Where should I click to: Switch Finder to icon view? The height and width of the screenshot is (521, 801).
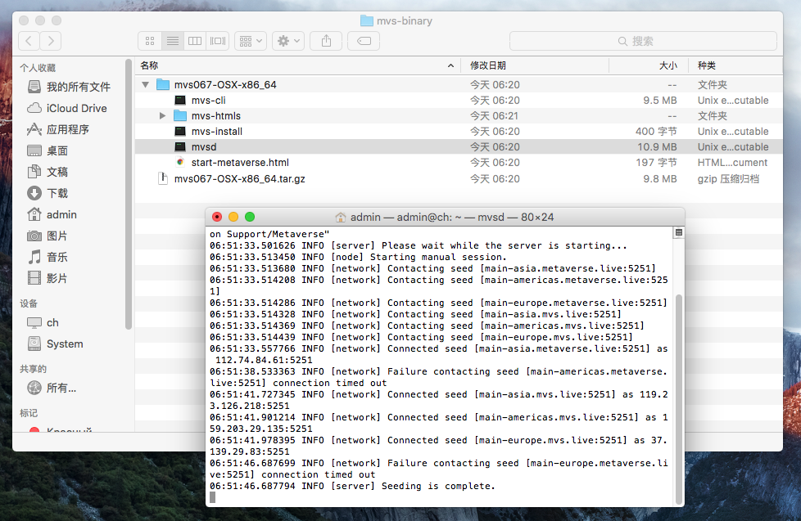(150, 41)
